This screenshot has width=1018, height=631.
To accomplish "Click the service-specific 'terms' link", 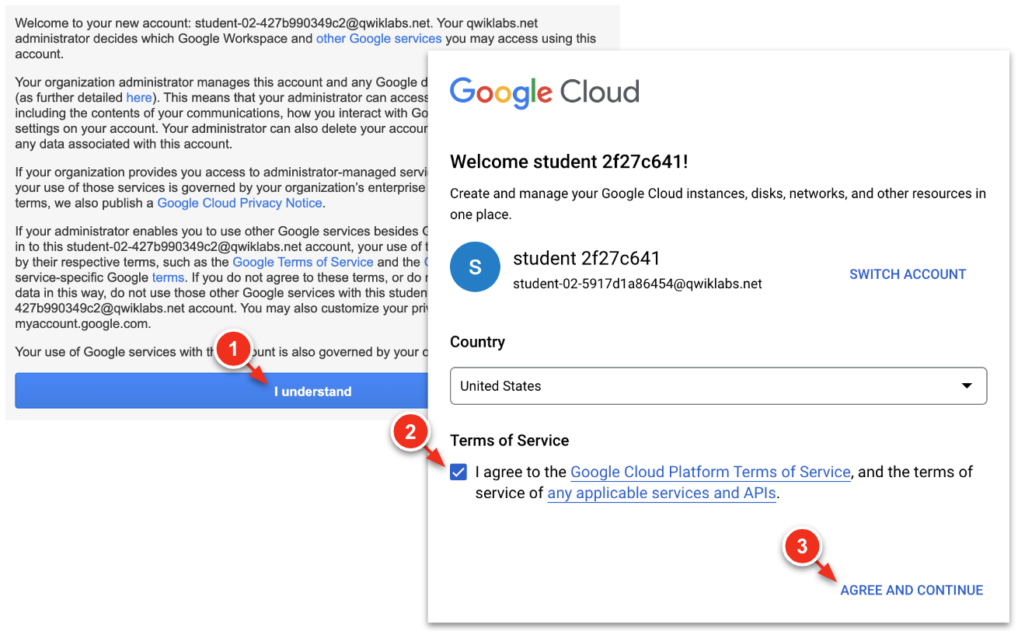I will (168, 277).
